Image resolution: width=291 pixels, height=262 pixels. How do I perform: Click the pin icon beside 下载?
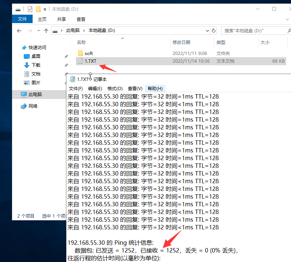(66, 65)
